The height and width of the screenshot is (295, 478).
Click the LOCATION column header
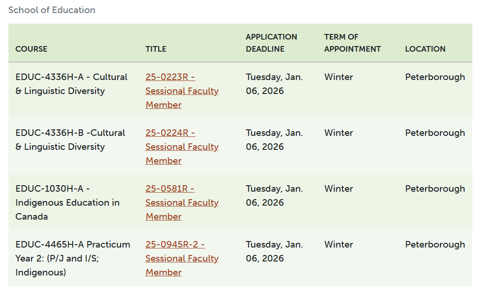click(425, 49)
